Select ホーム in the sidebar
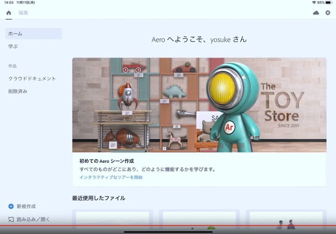Image resolution: width=336 pixels, height=234 pixels. coord(34,34)
